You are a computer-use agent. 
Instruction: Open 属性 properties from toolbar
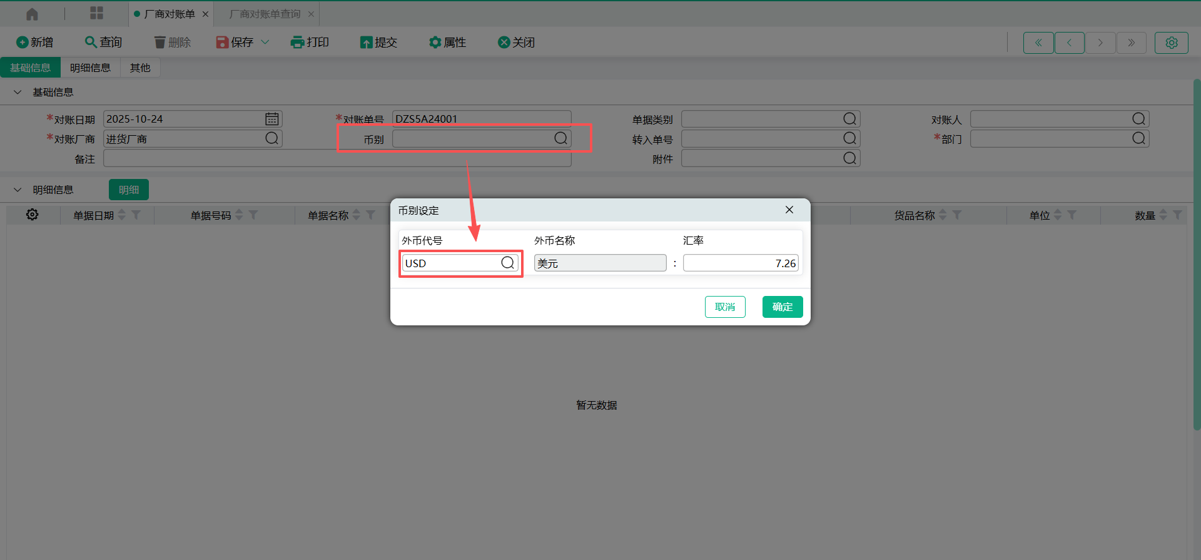pos(447,43)
